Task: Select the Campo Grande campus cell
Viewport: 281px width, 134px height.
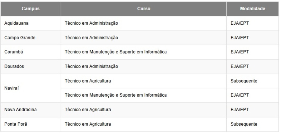Action: (20, 38)
